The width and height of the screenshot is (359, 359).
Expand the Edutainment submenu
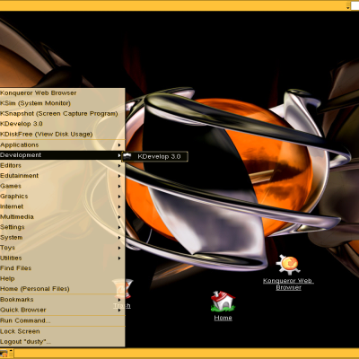(62, 176)
